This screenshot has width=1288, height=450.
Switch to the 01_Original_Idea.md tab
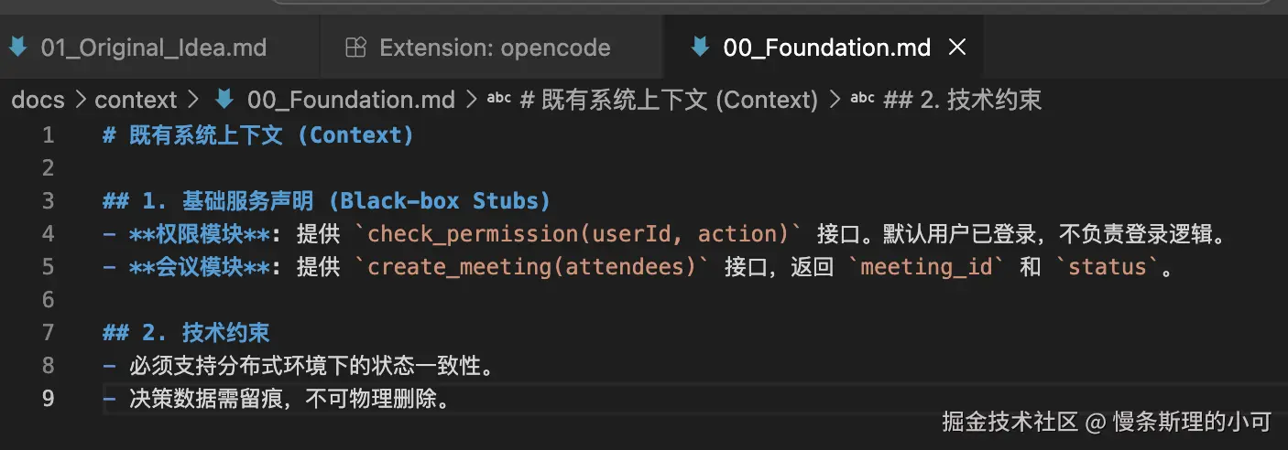click(153, 48)
